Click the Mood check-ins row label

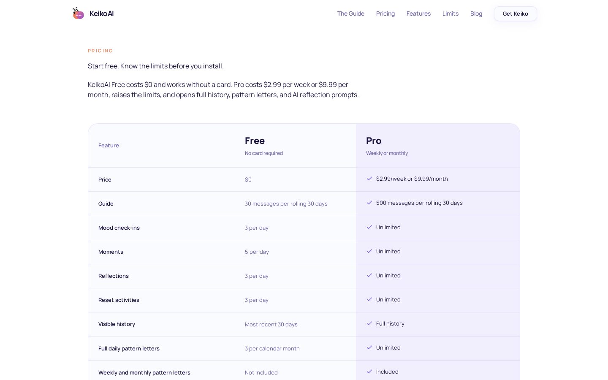click(119, 228)
